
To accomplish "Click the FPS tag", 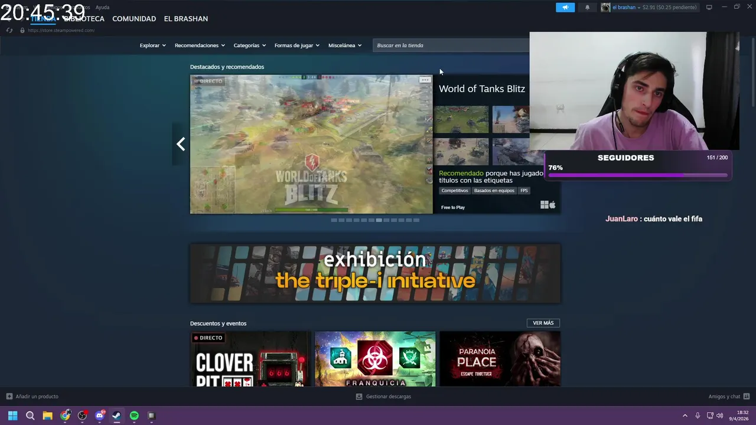I will [524, 191].
